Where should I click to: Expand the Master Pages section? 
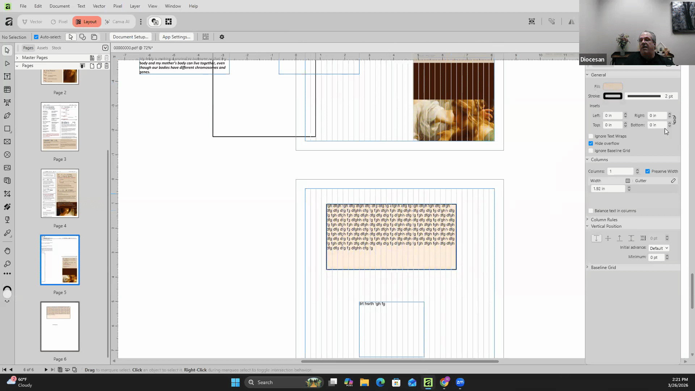click(x=17, y=58)
